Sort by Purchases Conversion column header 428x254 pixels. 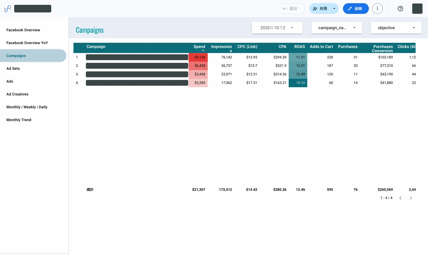pyautogui.click(x=383, y=48)
